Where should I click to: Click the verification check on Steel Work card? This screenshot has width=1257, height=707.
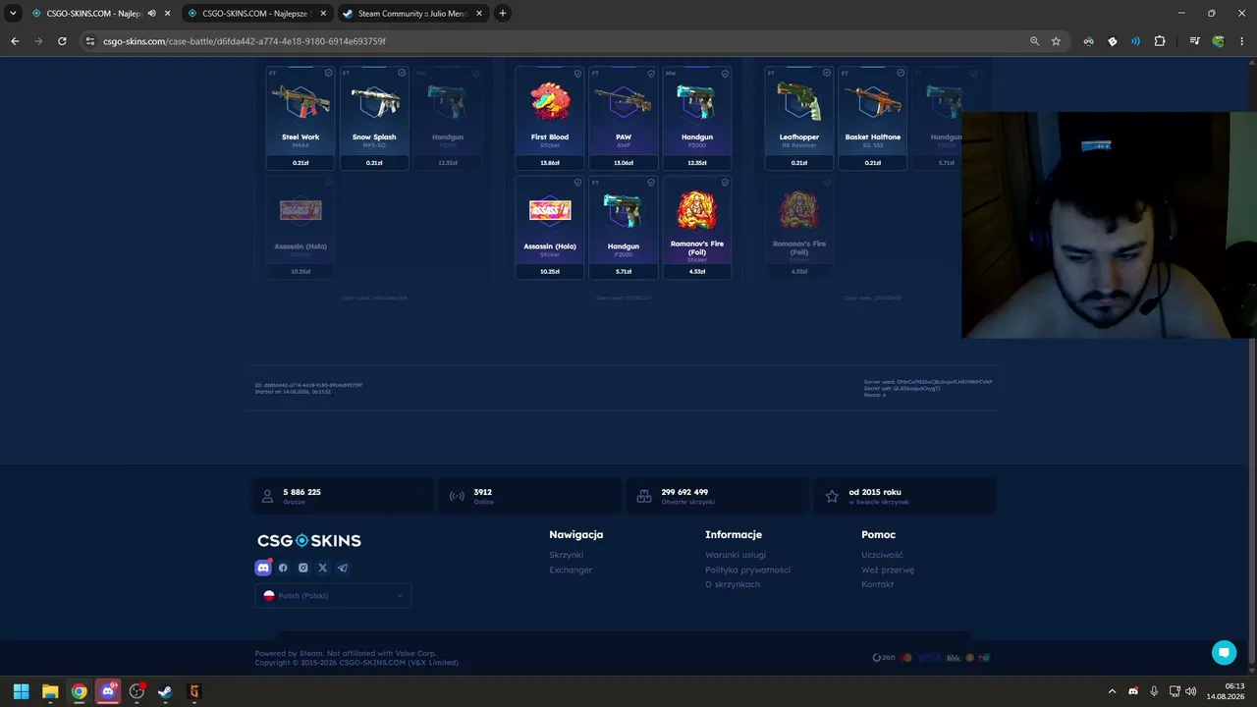point(328,73)
